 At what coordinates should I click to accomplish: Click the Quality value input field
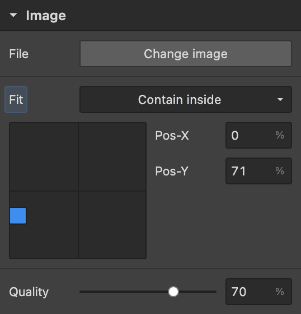pos(258,292)
